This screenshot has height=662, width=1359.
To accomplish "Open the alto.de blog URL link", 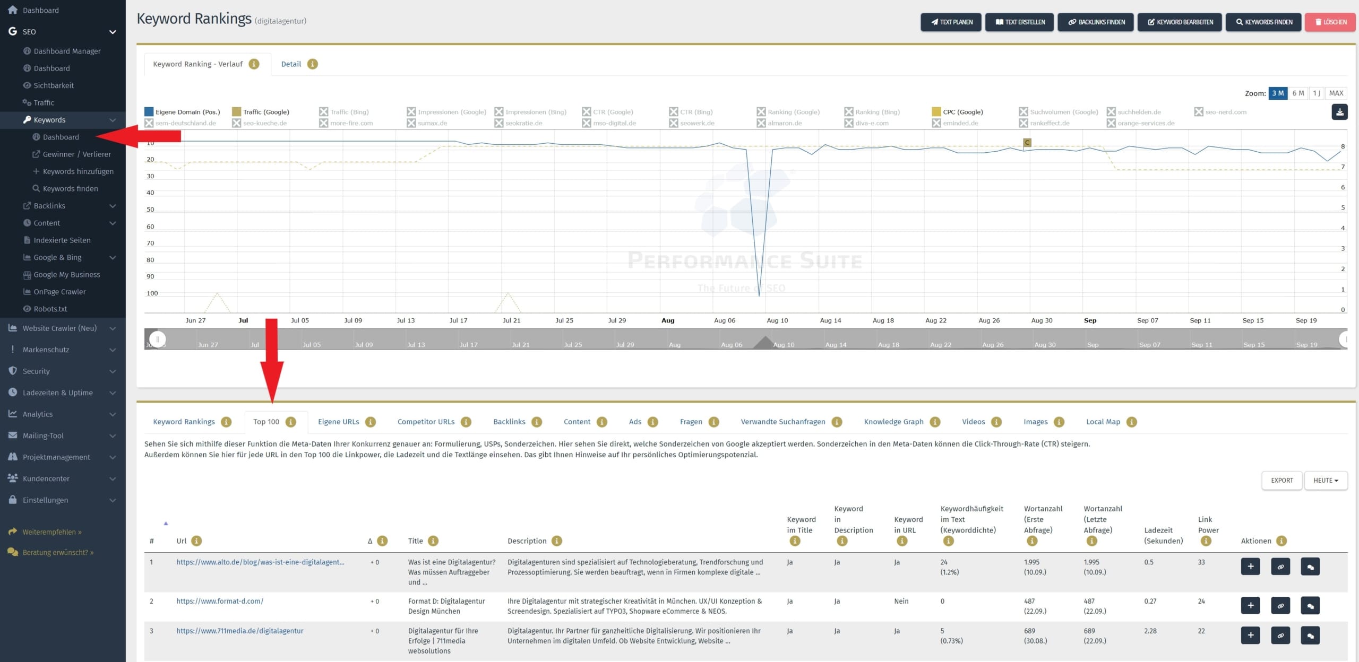I will pyautogui.click(x=260, y=562).
